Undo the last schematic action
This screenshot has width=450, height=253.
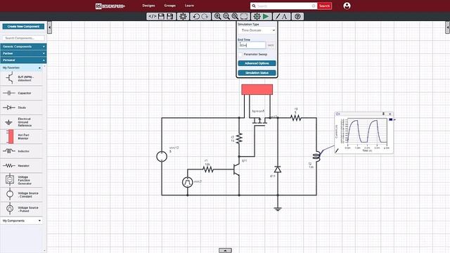196,16
